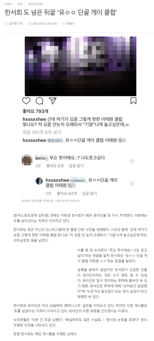Viewport: 154px width, 341px height.
Task: Select 답글 달기 under the hxxsxxhee reply
Action: (90, 193)
